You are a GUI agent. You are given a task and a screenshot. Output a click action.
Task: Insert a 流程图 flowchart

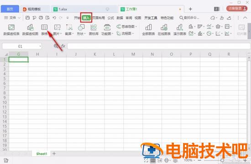[x=125, y=33]
